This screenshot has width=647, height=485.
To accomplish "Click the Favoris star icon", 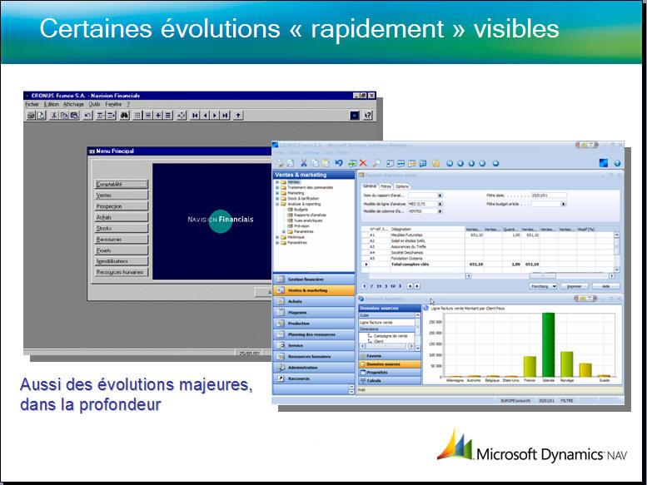I will tap(363, 354).
